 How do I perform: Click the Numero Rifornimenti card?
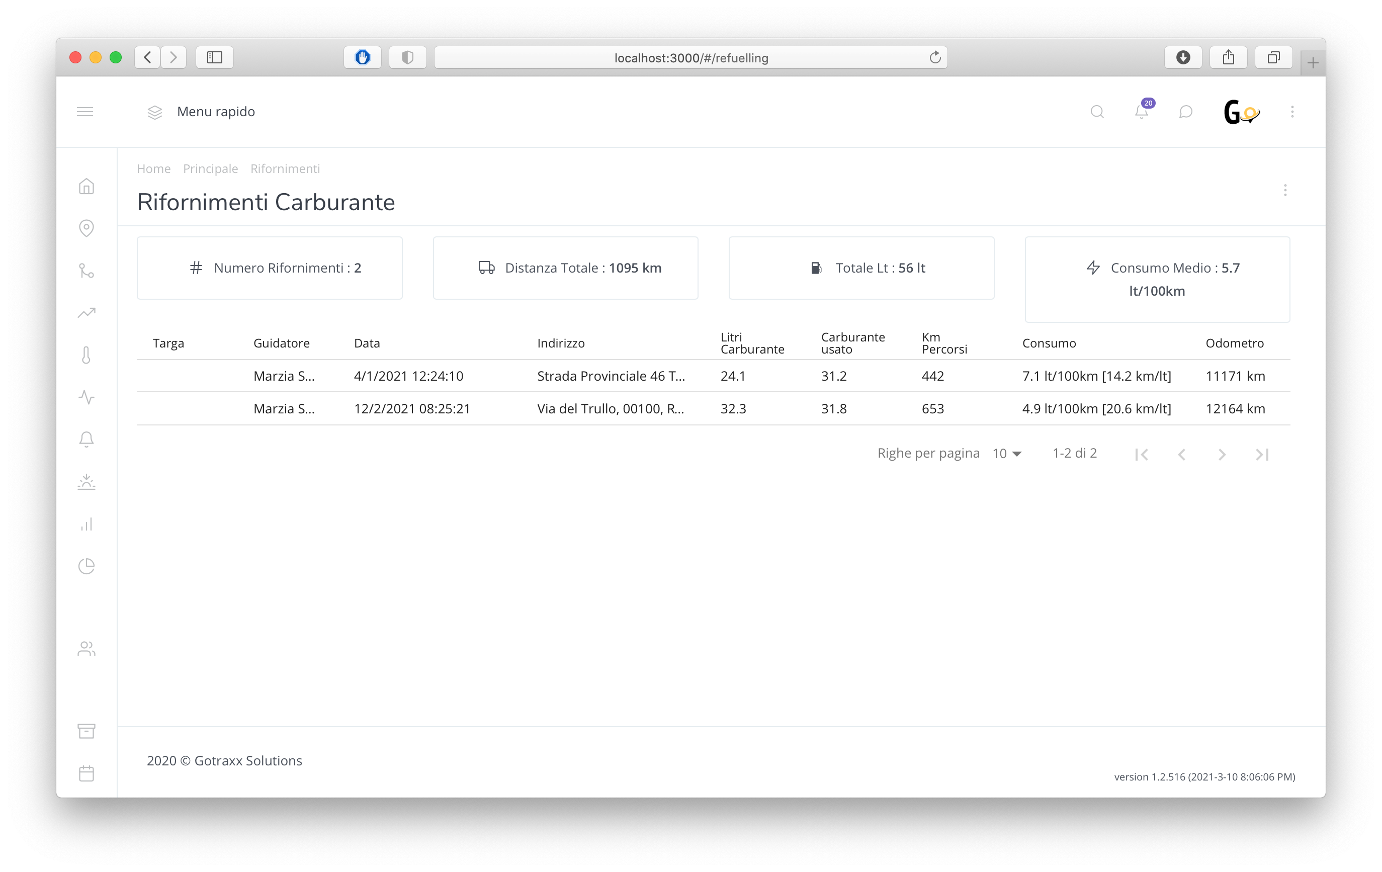pos(269,268)
